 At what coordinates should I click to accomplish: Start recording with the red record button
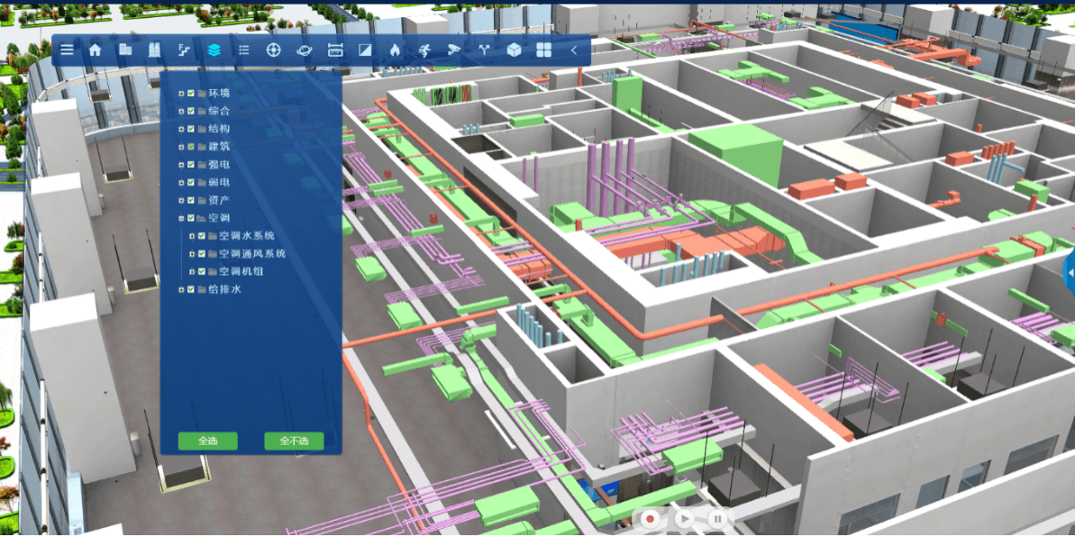click(x=650, y=519)
